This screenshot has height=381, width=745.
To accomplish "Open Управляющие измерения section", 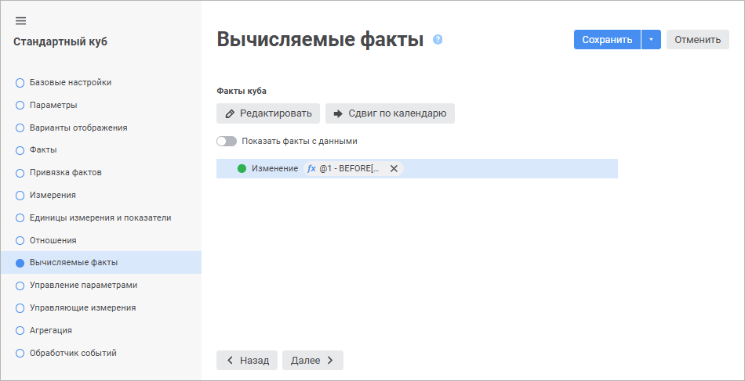I will coord(82,307).
